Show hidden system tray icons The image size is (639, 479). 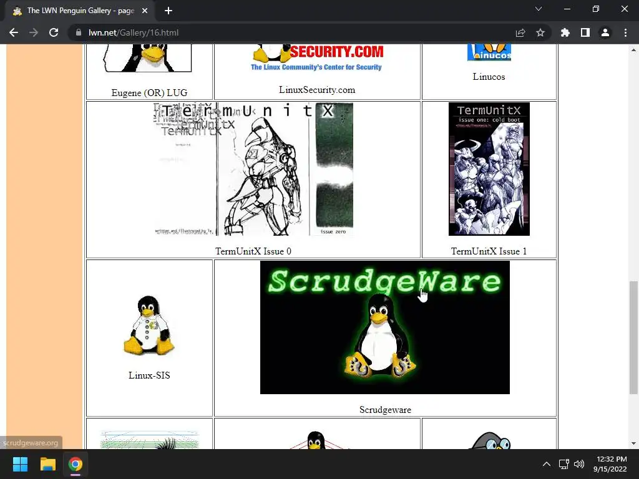pyautogui.click(x=547, y=464)
